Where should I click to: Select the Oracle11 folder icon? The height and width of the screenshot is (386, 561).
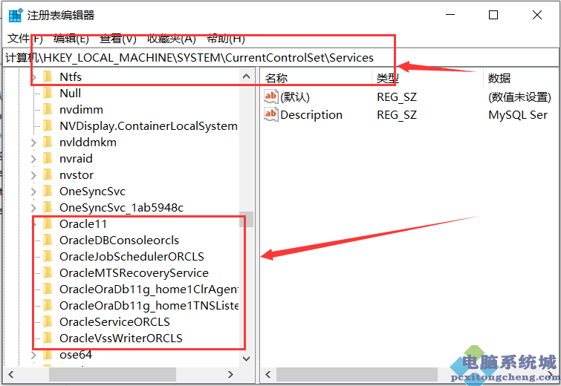(x=48, y=223)
